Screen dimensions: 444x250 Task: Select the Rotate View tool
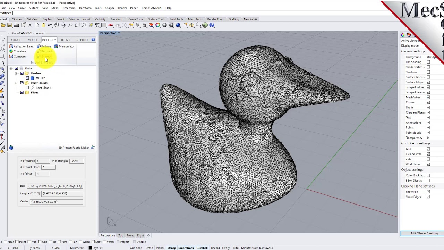64,25
